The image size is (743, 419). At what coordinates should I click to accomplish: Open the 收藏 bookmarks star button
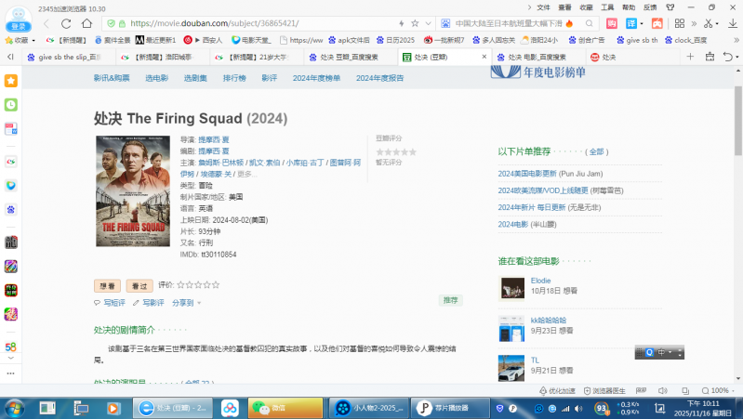click(x=20, y=40)
